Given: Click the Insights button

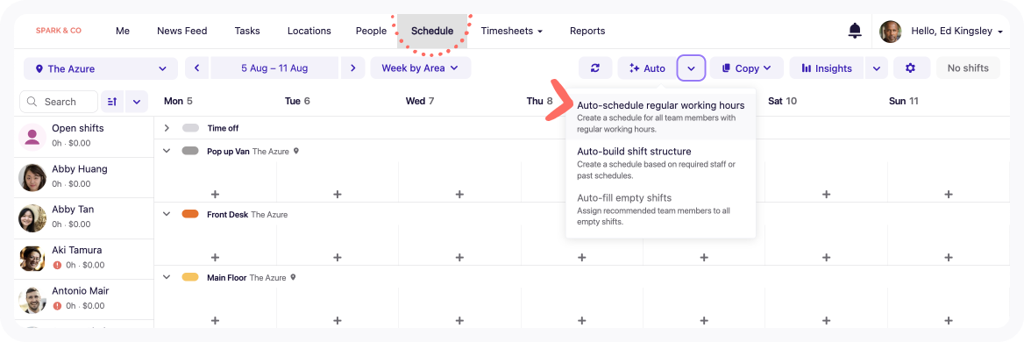Looking at the screenshot, I should tap(827, 68).
